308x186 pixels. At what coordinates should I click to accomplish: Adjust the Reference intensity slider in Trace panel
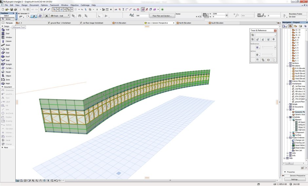click(x=267, y=47)
